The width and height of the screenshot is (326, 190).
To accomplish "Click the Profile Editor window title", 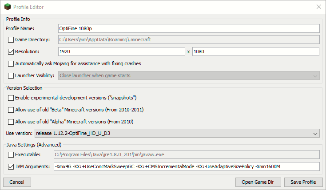I will [28, 7].
